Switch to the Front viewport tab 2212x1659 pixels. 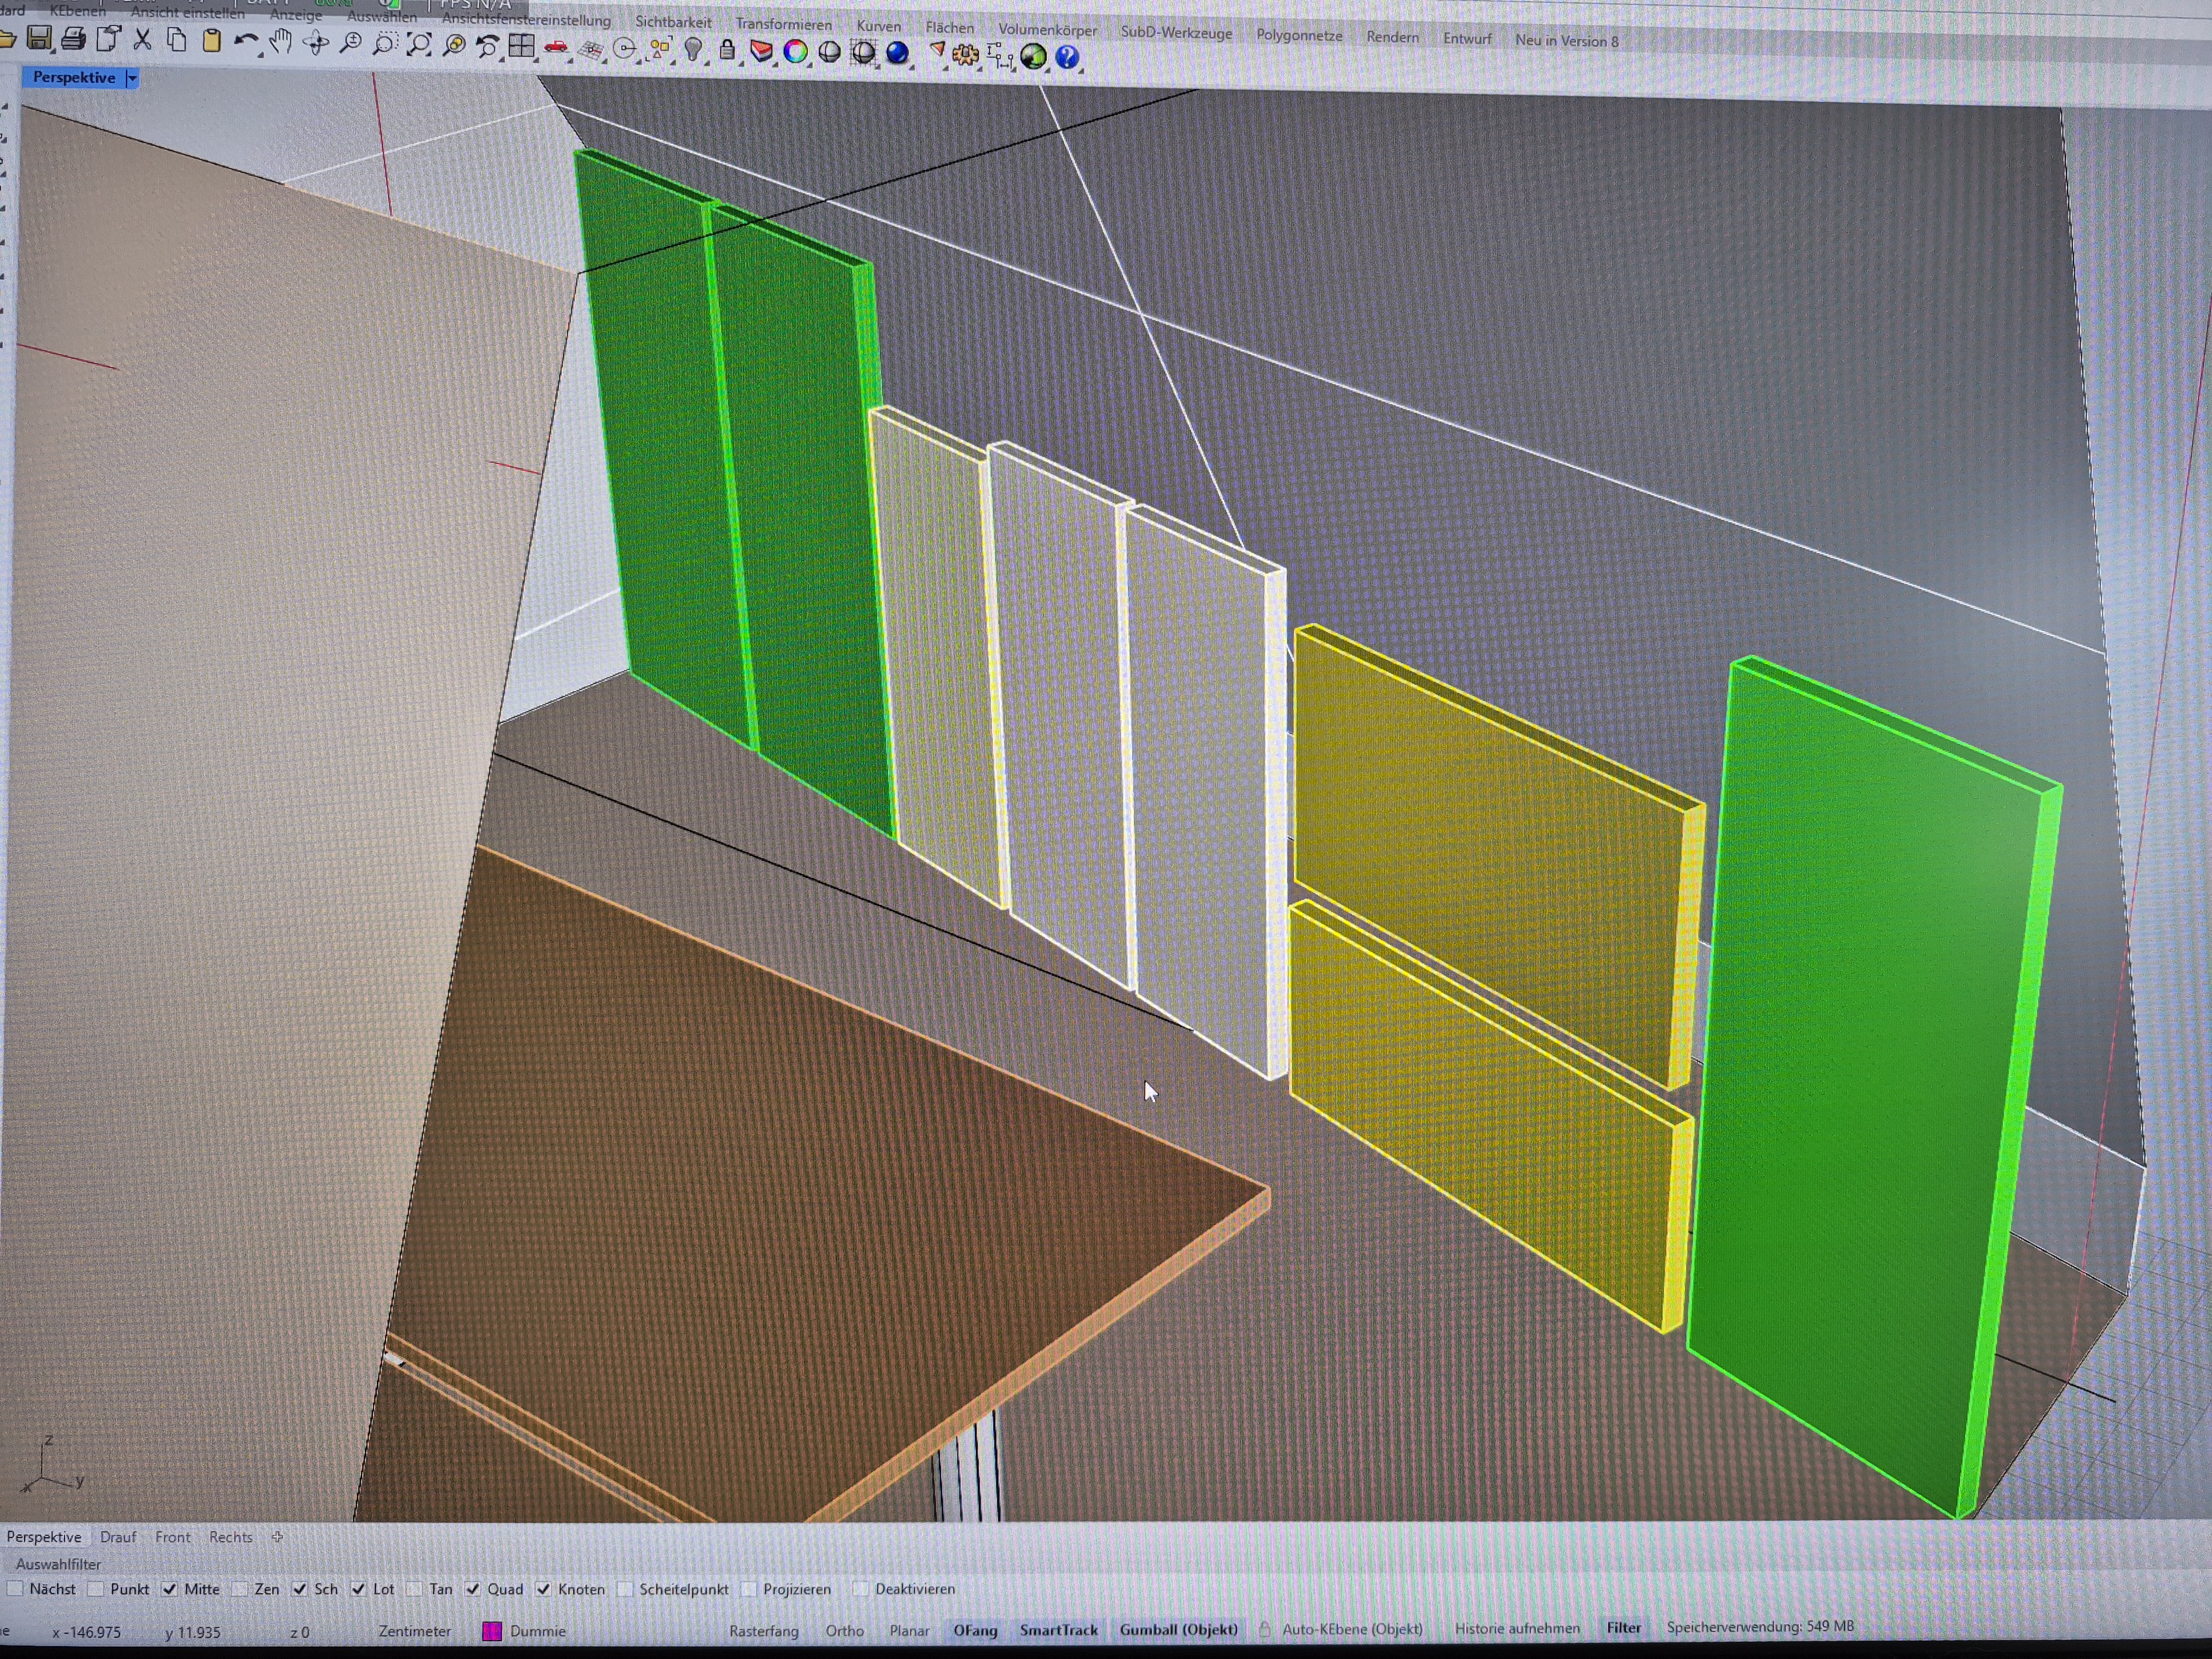pyautogui.click(x=172, y=1537)
